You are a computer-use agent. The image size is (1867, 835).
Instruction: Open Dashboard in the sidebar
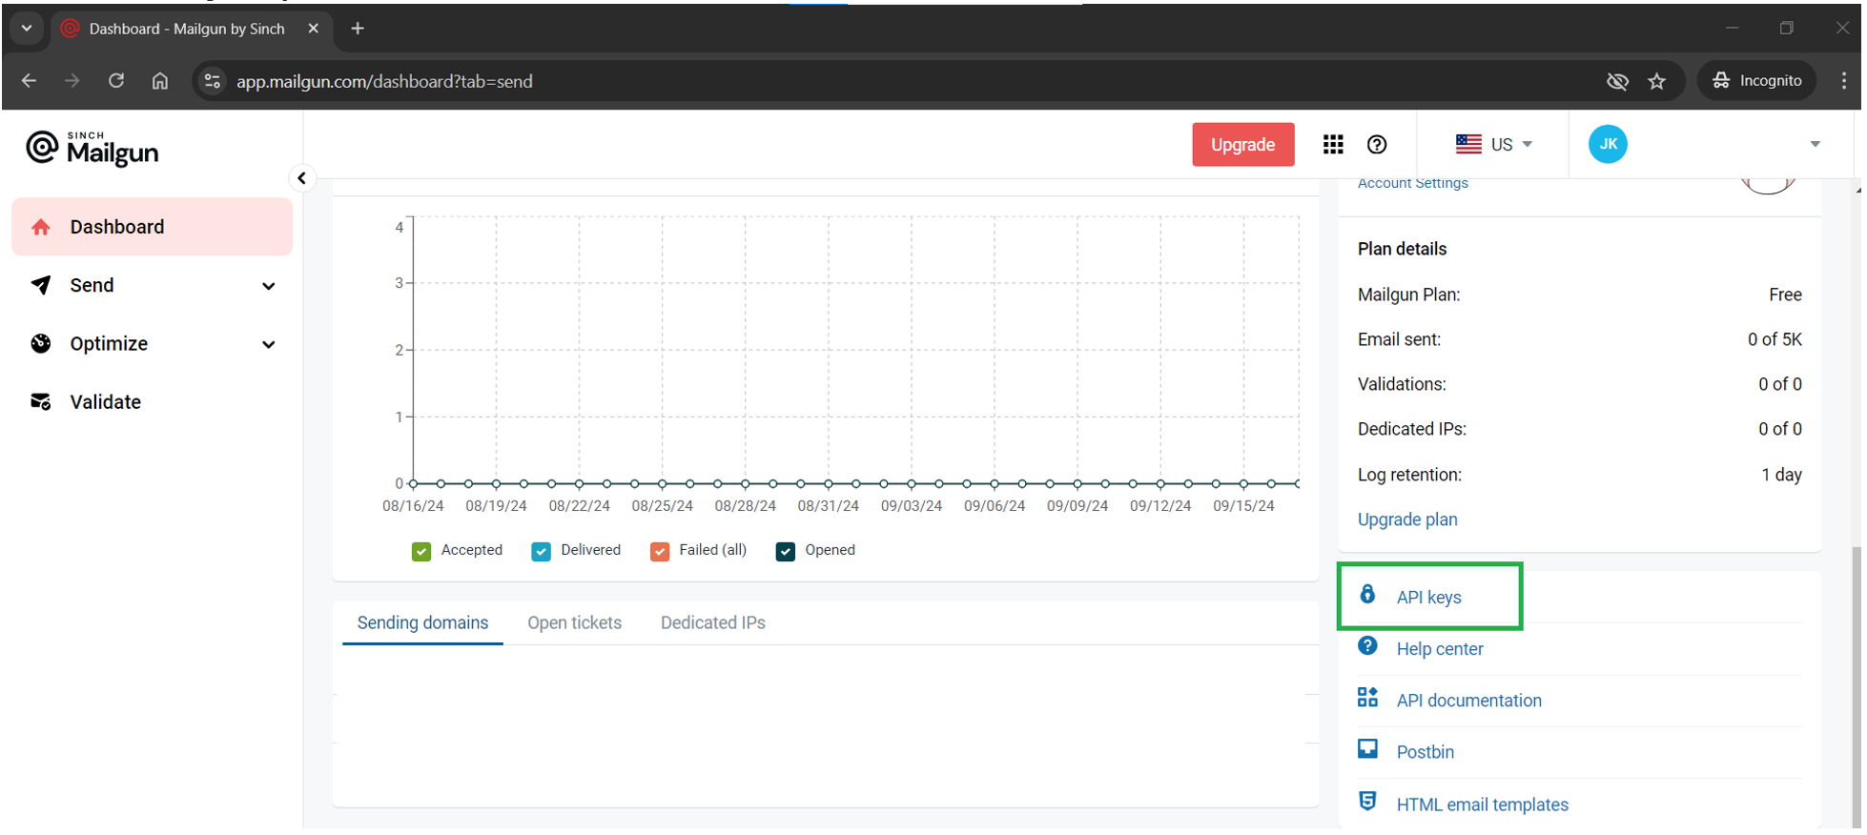coord(153,227)
